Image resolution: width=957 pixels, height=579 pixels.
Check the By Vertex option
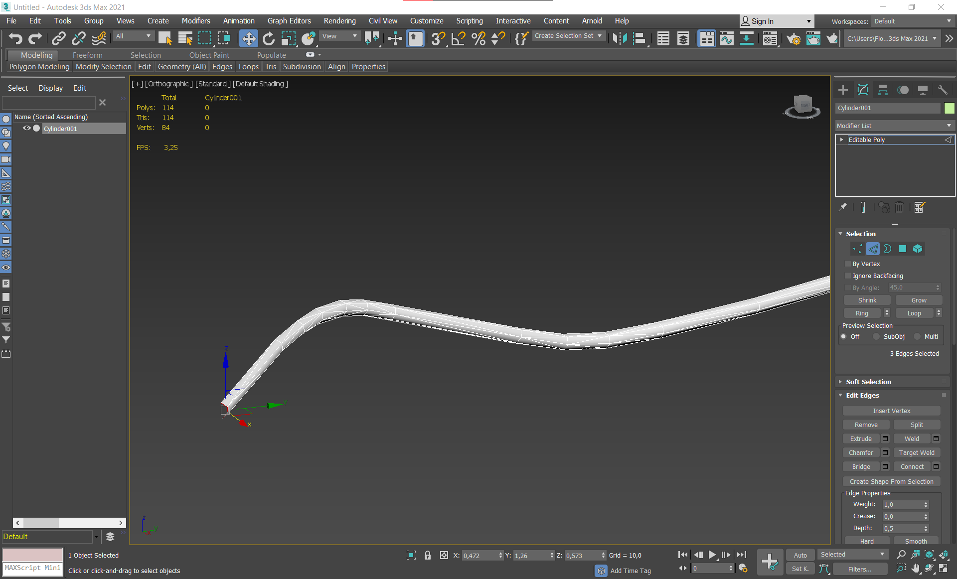[x=848, y=264]
